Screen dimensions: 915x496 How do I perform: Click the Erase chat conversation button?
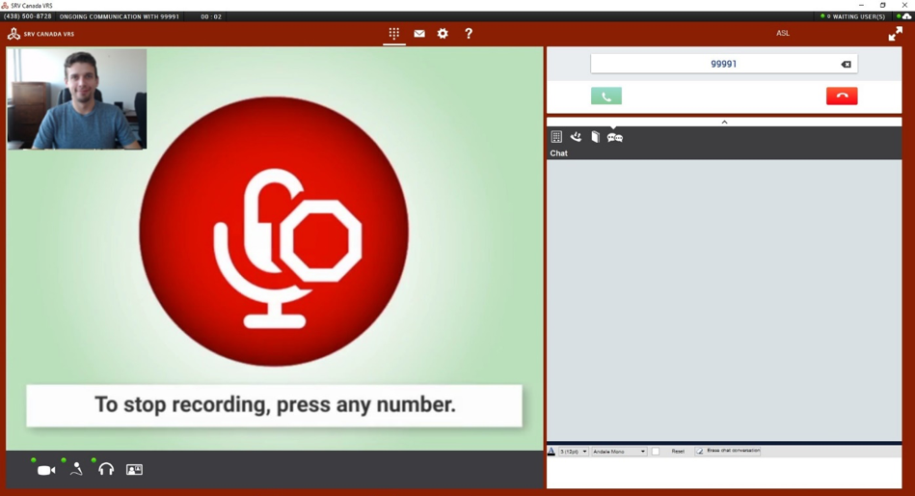pyautogui.click(x=728, y=451)
